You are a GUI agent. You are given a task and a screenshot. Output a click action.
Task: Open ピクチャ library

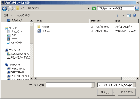pos(15,35)
